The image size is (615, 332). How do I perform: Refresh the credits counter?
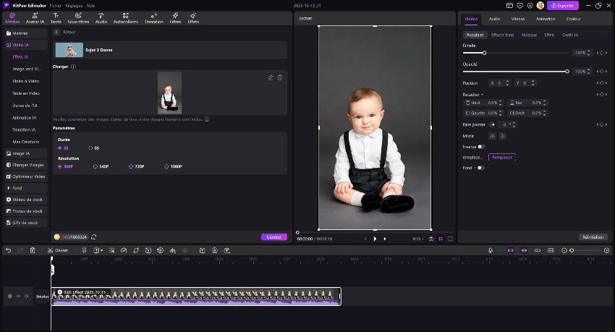tap(94, 237)
